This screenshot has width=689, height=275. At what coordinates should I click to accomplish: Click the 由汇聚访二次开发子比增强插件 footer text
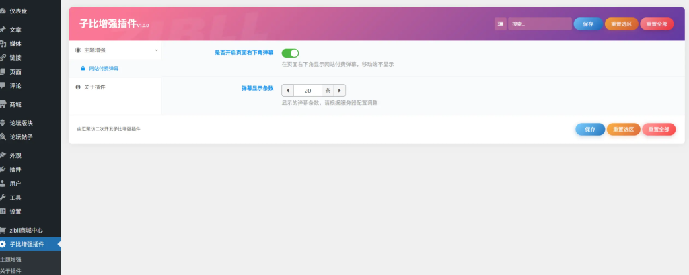[x=109, y=130]
